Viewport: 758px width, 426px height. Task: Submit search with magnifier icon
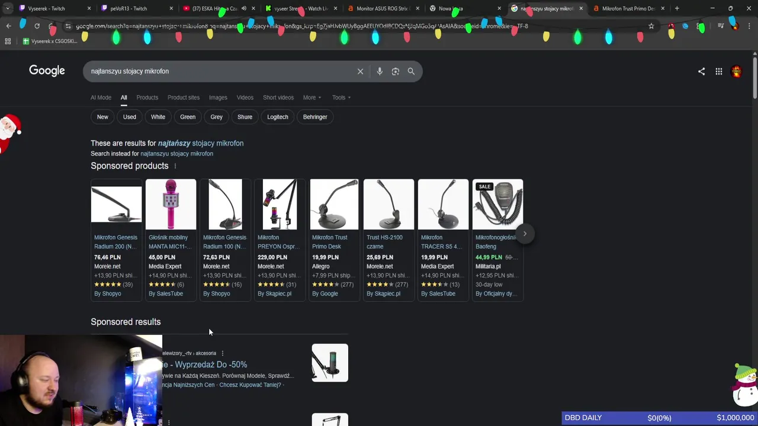pos(411,71)
